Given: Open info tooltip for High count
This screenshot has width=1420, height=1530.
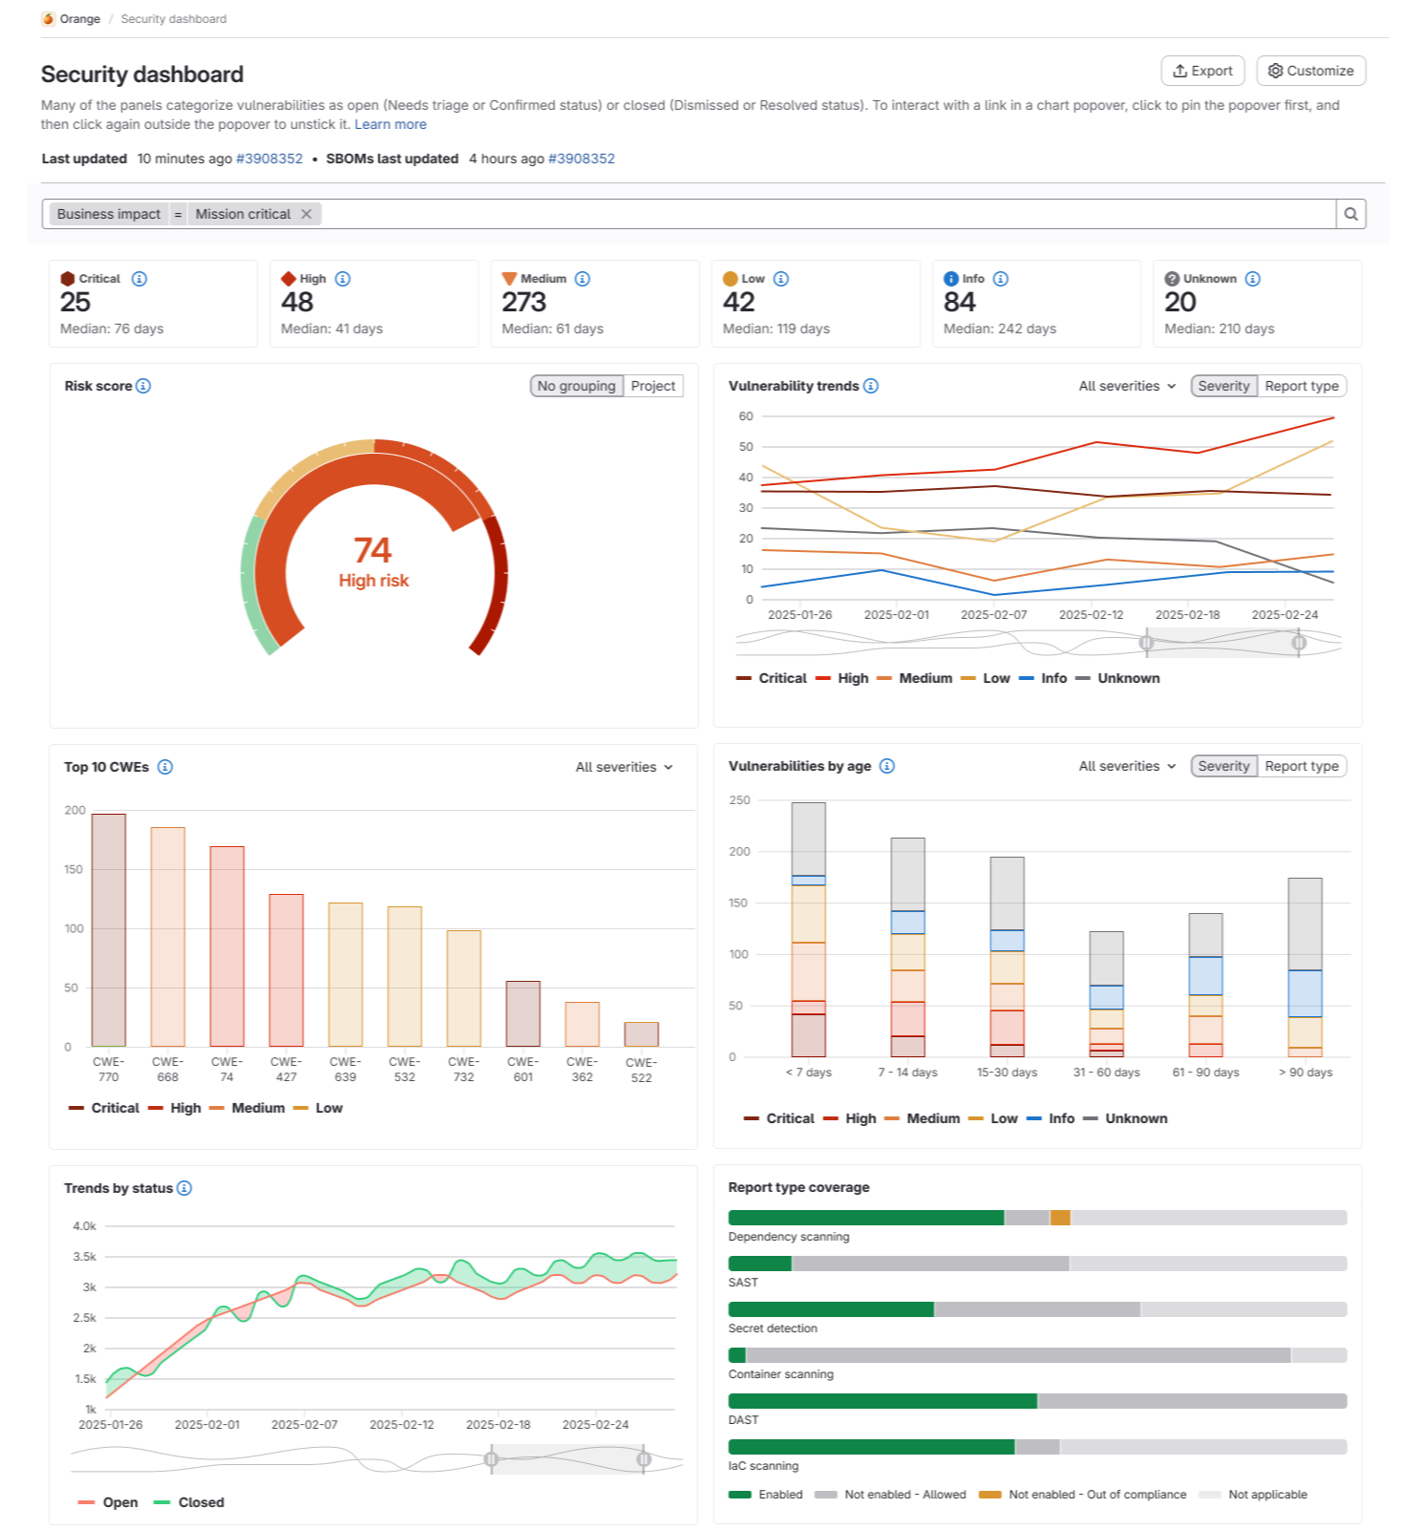Looking at the screenshot, I should pyautogui.click(x=343, y=279).
